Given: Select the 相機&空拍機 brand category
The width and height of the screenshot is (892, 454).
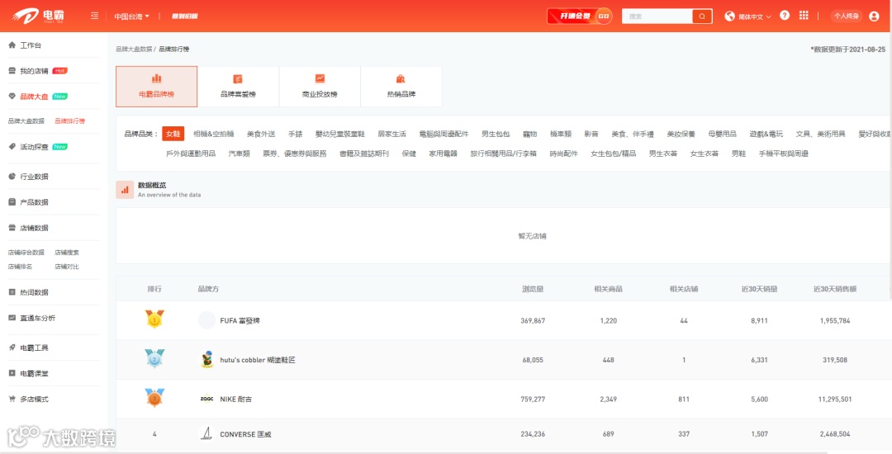Looking at the screenshot, I should pos(213,134).
